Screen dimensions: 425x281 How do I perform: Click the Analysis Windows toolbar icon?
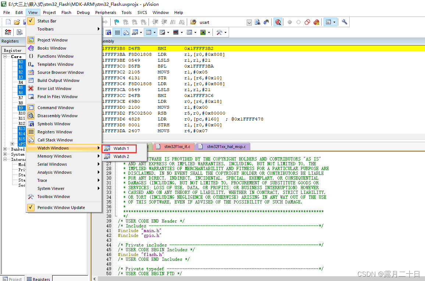(176, 32)
